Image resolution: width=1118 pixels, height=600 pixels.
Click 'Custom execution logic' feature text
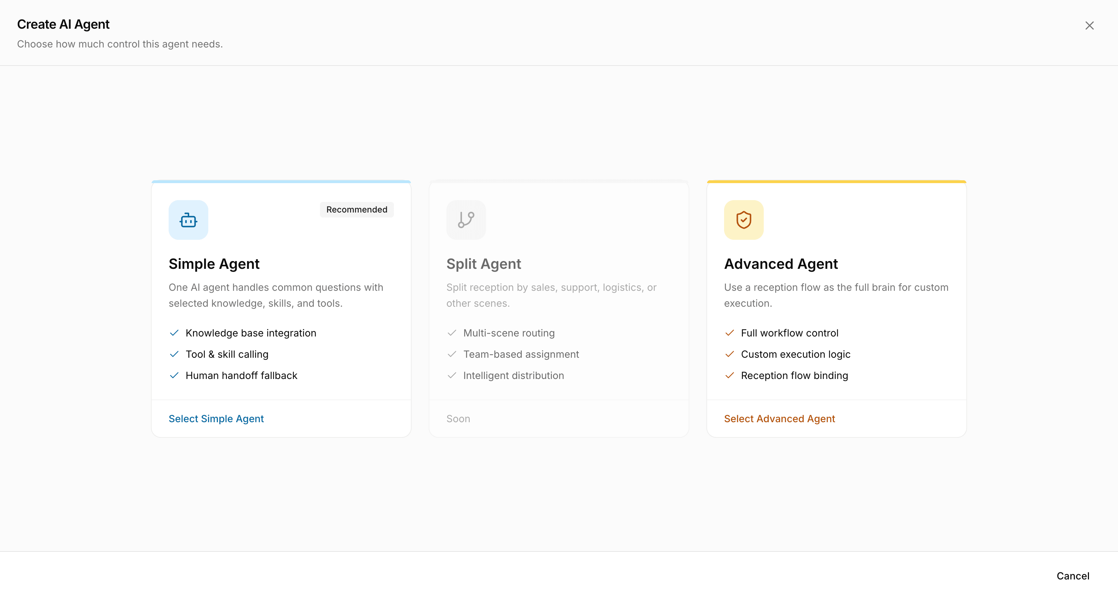pos(796,354)
